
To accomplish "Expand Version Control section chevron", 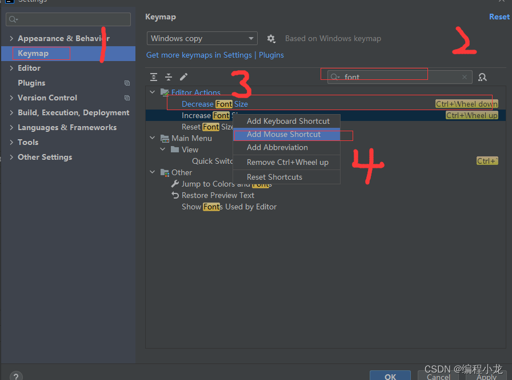I will (x=11, y=98).
